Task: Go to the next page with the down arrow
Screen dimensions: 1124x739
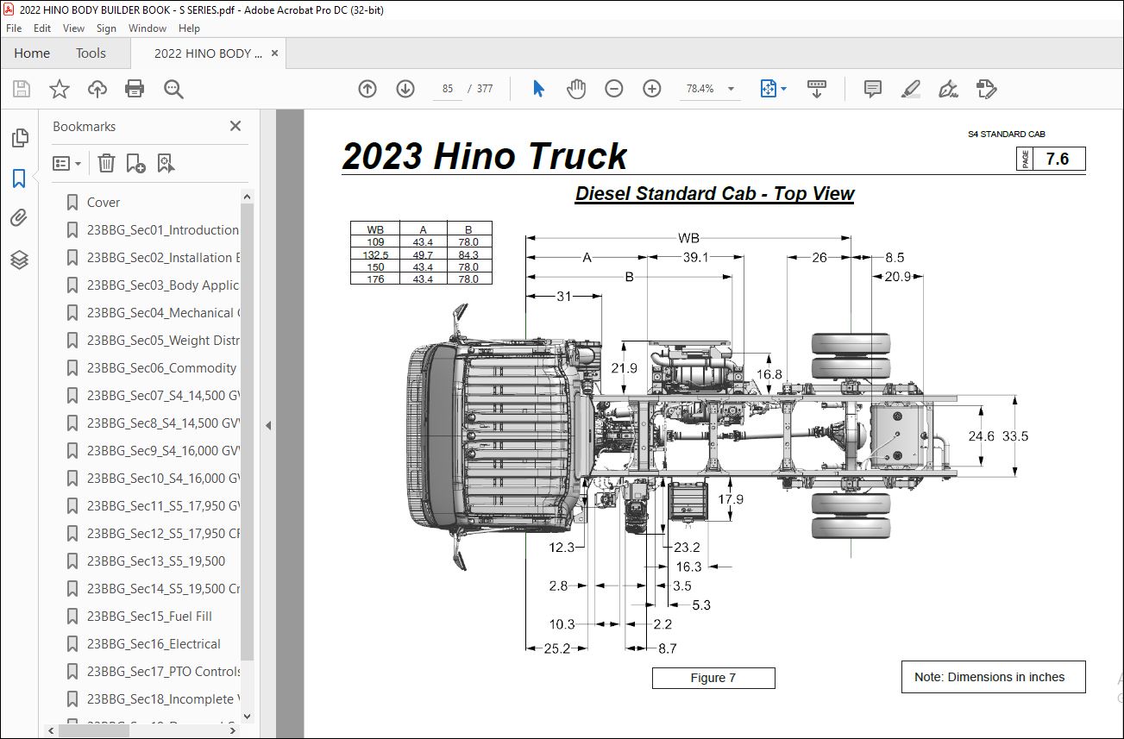Action: click(405, 89)
